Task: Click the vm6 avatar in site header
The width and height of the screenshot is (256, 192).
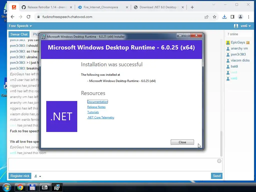Action: pos(236,26)
